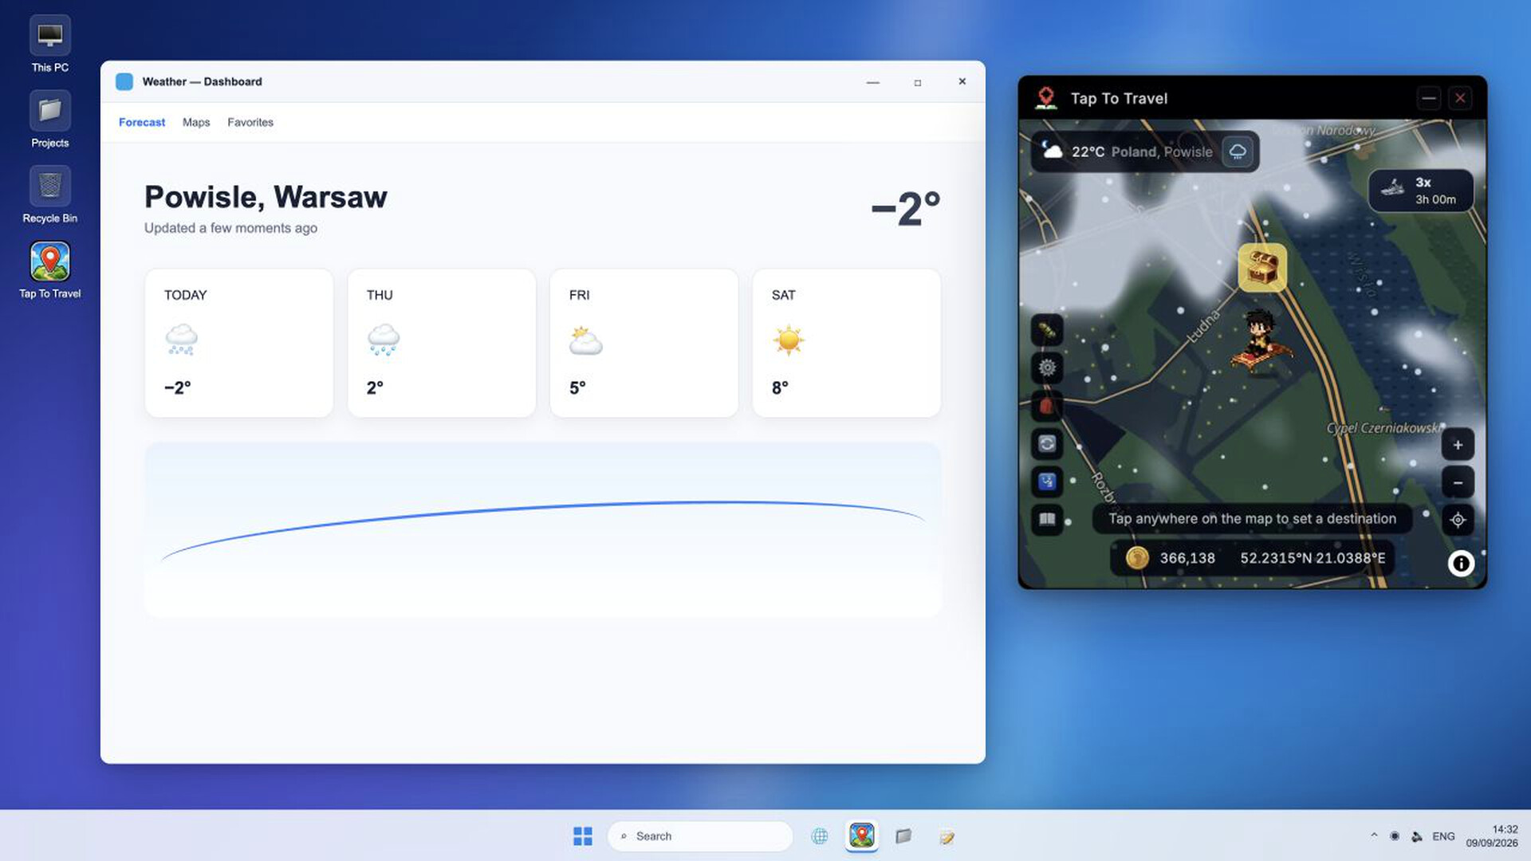This screenshot has height=861, width=1531.
Task: Switch to the Forecast tab
Action: point(142,122)
